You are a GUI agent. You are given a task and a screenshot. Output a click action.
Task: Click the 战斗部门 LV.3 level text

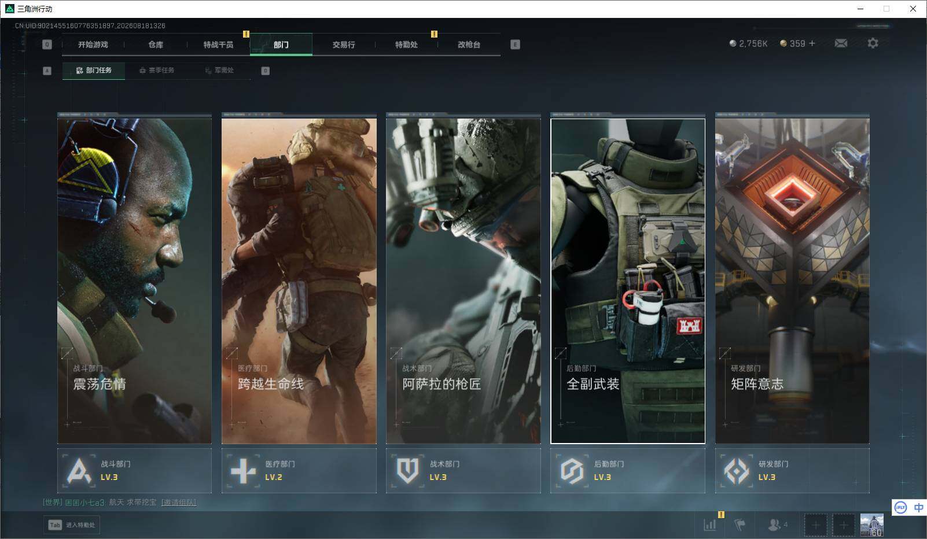coord(109,477)
